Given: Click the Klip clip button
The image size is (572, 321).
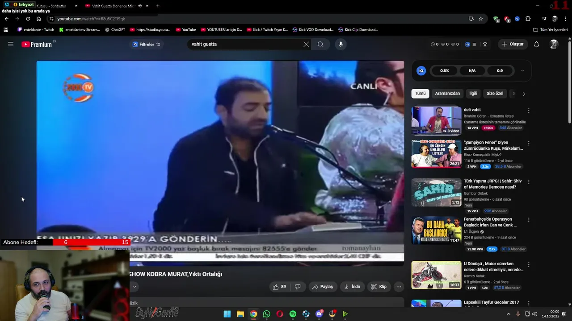Looking at the screenshot, I should click(x=379, y=287).
